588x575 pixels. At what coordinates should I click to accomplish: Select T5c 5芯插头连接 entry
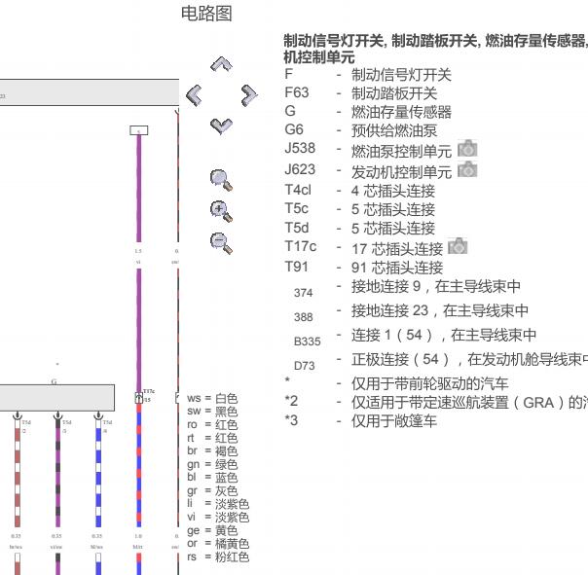point(360,209)
